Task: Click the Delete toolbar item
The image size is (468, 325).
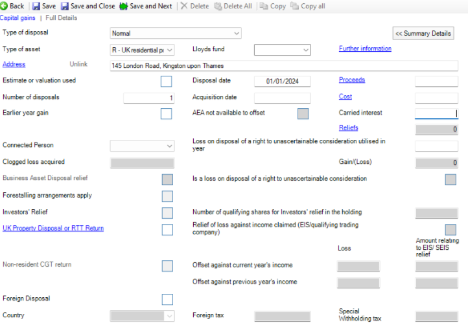Action: [194, 6]
